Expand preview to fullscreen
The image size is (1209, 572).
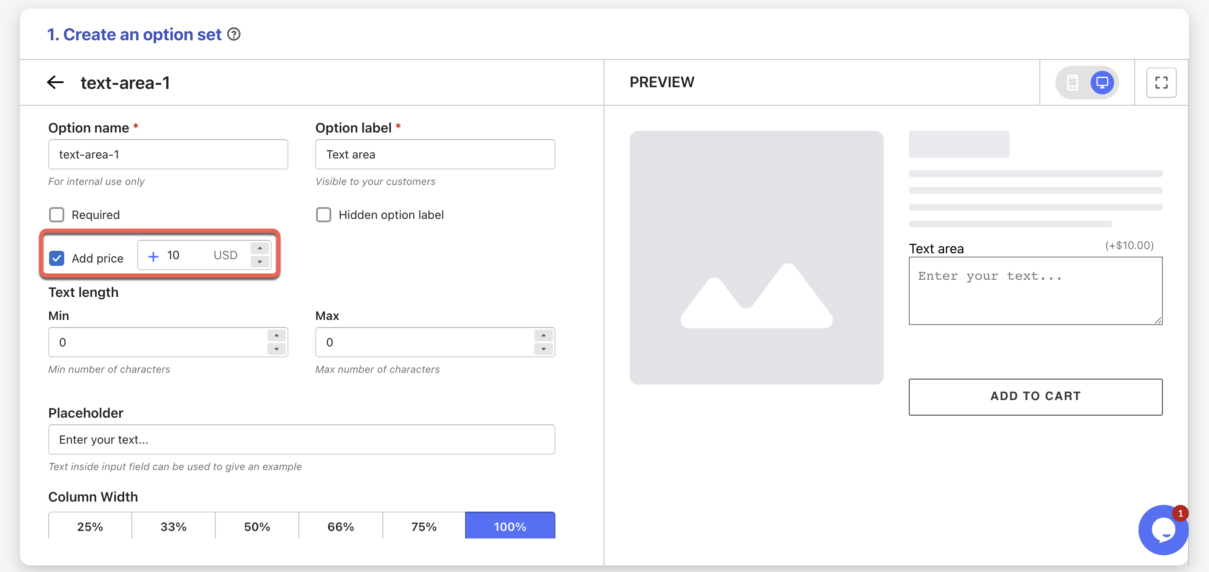coord(1161,83)
